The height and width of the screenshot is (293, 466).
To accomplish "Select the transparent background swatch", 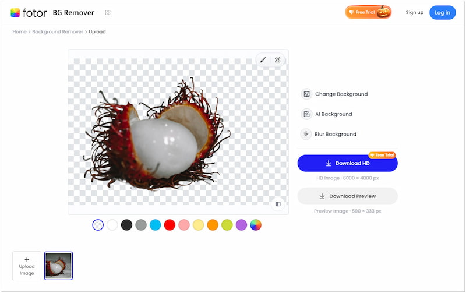I will [98, 225].
